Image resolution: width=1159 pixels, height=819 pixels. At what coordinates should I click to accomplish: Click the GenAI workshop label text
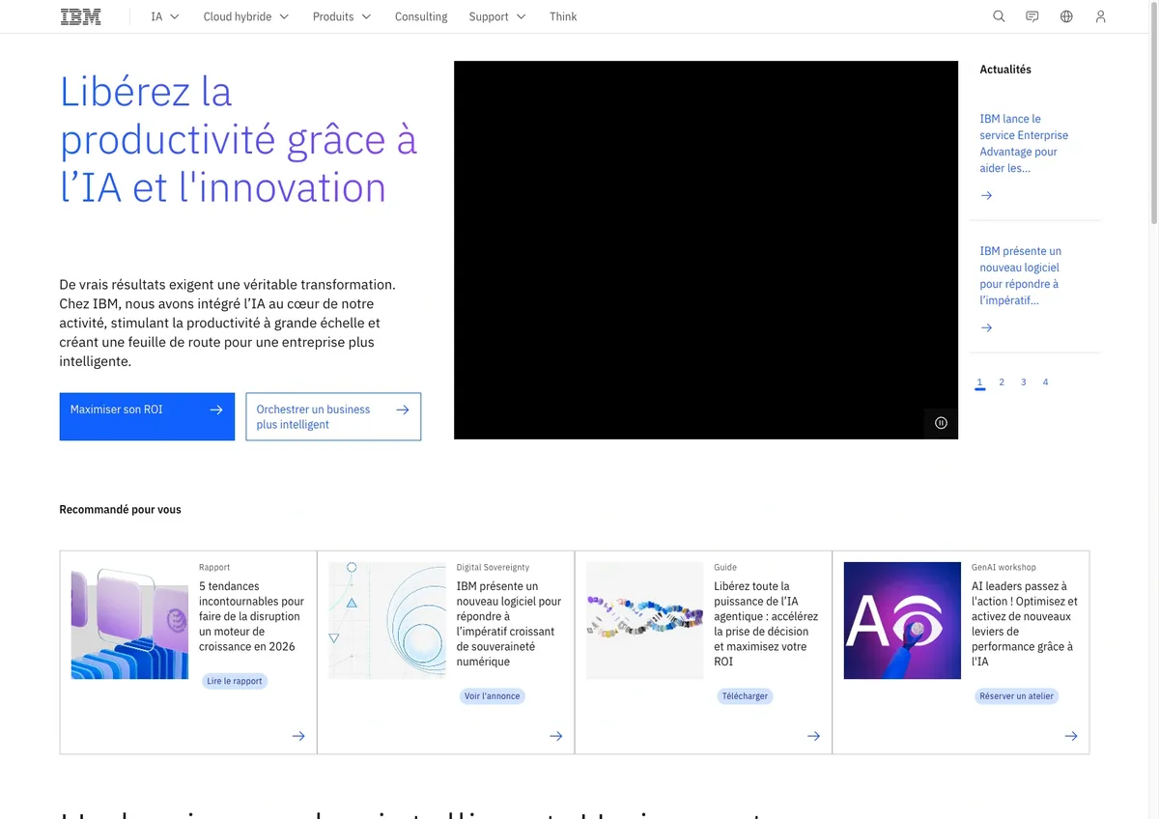[x=1004, y=567]
